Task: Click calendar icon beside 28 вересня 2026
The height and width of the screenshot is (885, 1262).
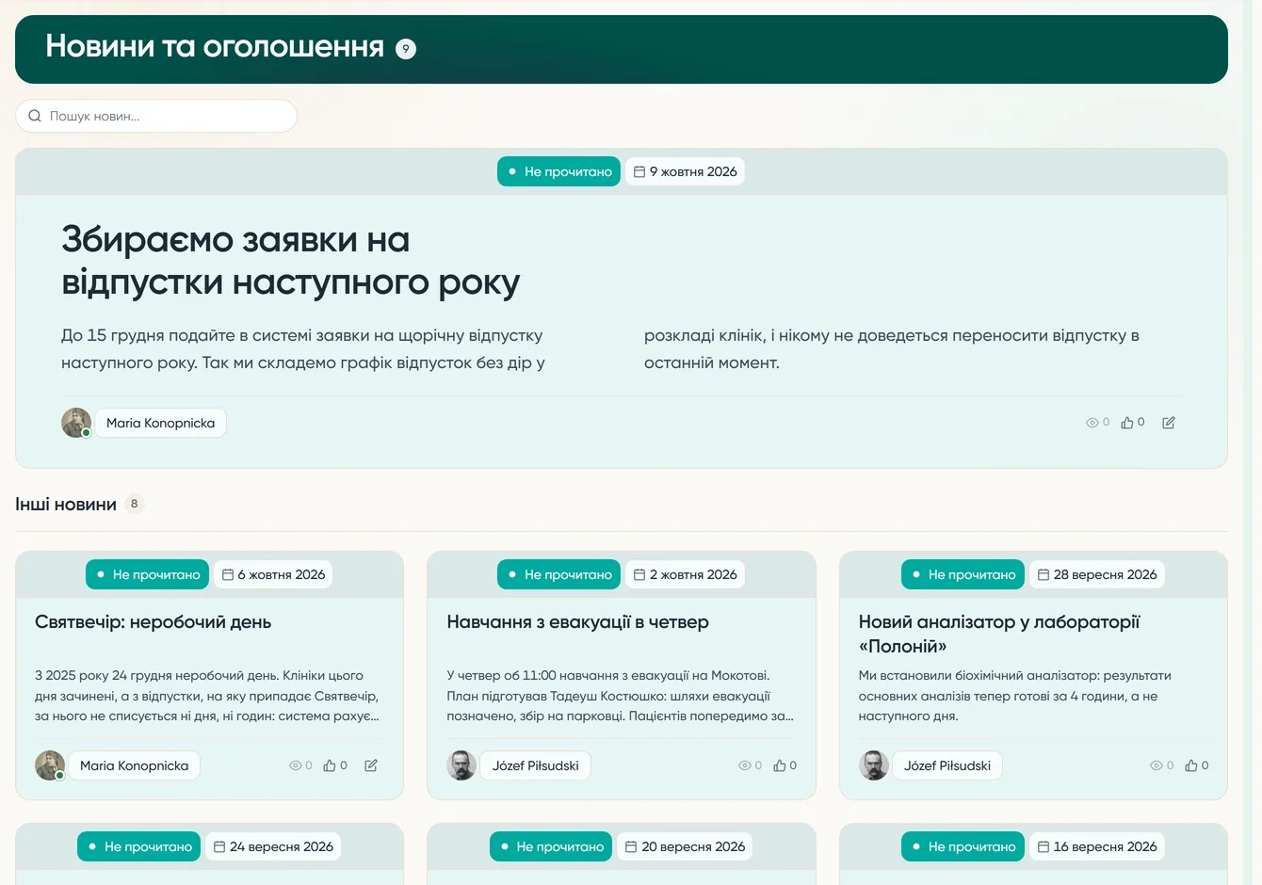Action: [x=1044, y=574]
